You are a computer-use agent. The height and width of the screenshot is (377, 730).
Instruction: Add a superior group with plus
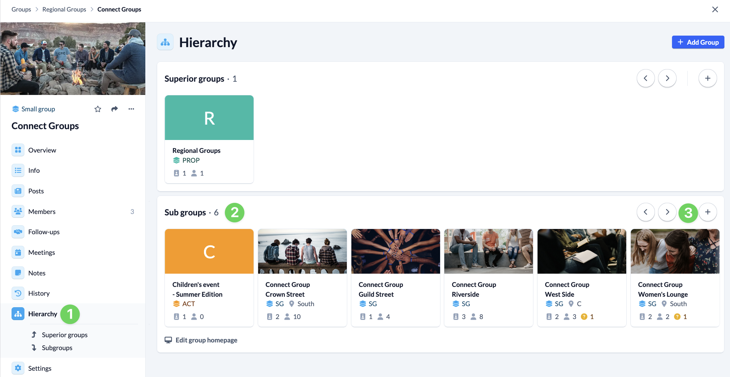tap(708, 78)
